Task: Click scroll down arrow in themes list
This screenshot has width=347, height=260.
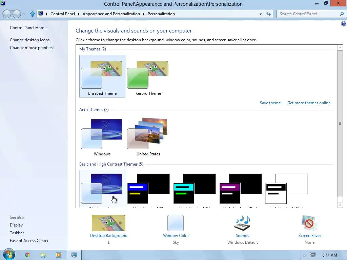Action: [340, 205]
